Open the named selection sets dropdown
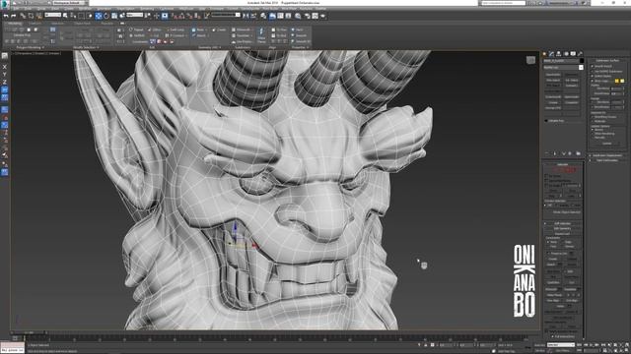The image size is (631, 354). point(226,15)
